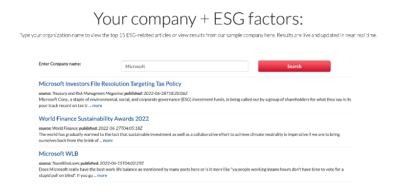Click the 'Enter Company name:' label

pyautogui.click(x=60, y=64)
